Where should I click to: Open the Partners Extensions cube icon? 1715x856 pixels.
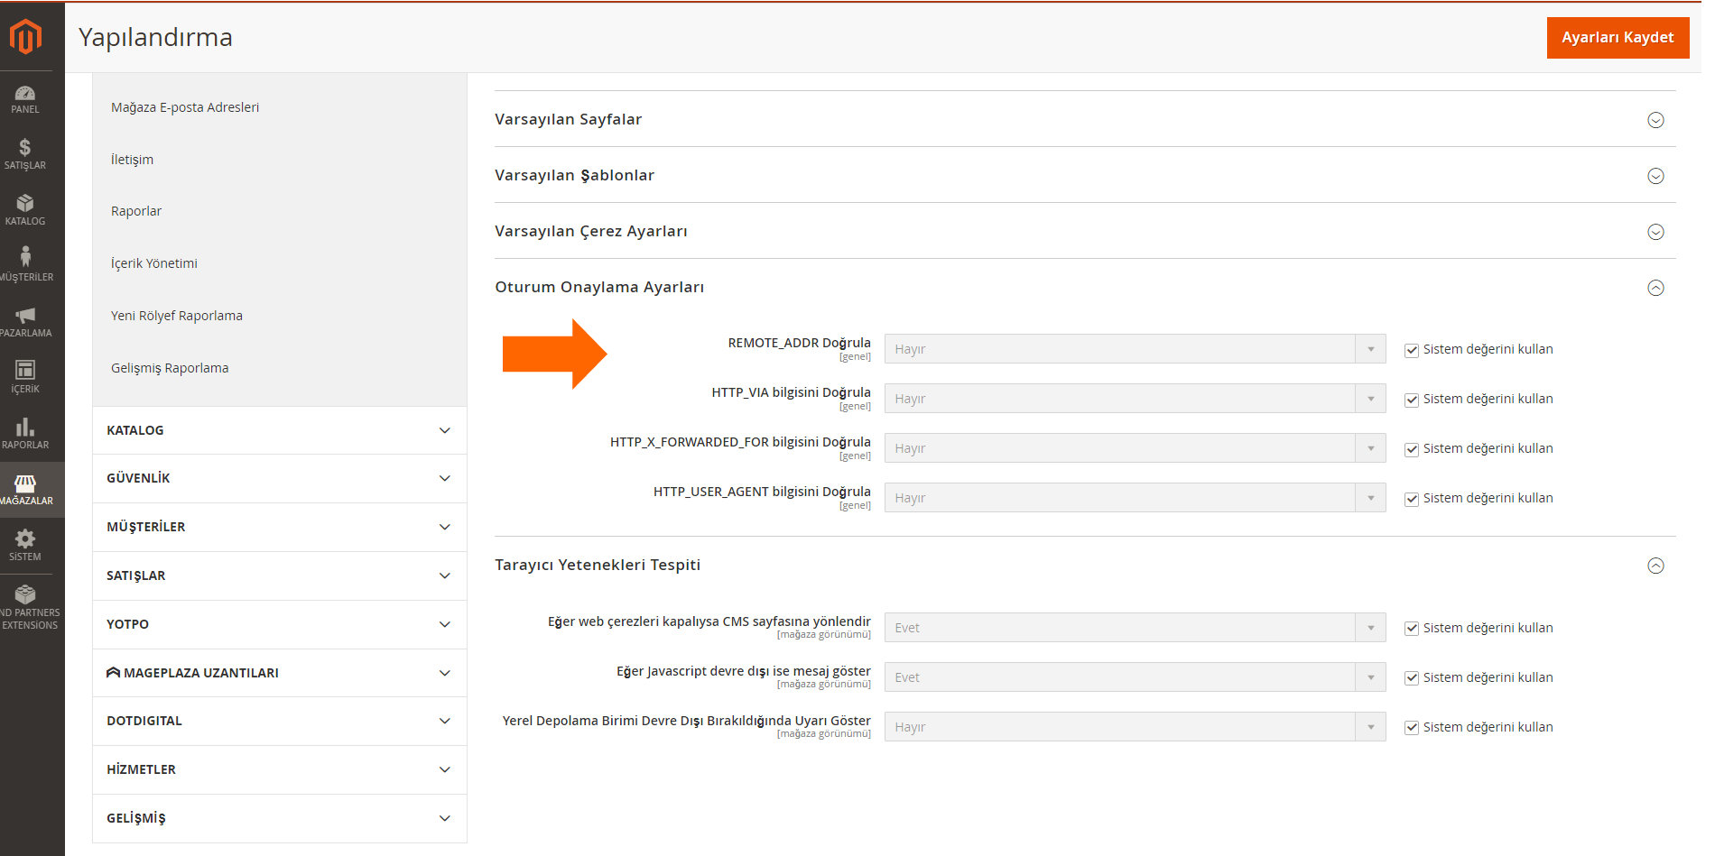tap(25, 594)
